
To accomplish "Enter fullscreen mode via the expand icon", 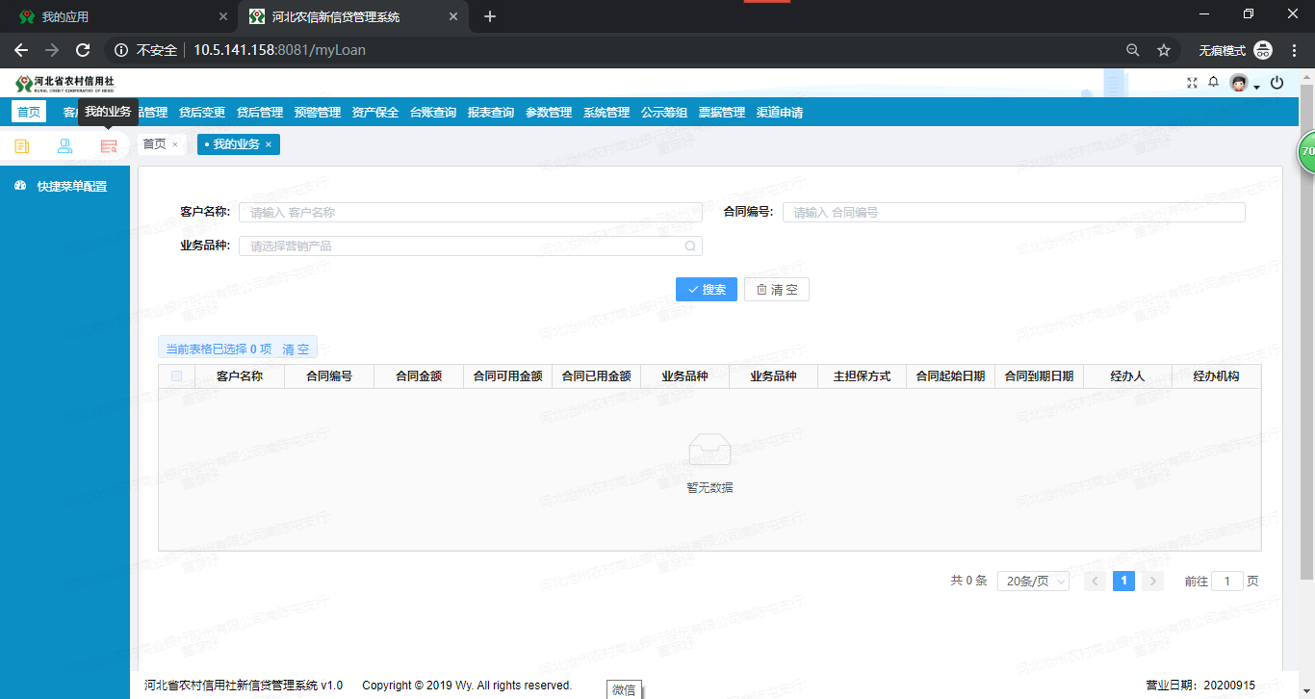I will coord(1192,83).
